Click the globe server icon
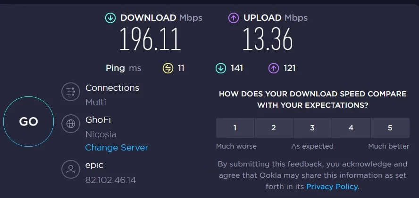Image resolution: width=419 pixels, height=198 pixels. 71,124
